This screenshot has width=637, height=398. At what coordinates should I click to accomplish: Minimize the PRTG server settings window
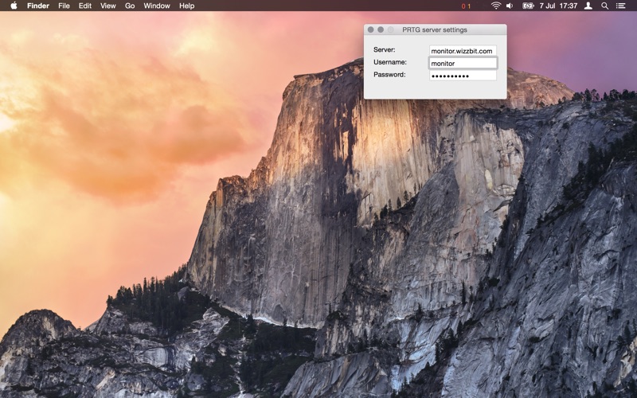click(381, 29)
